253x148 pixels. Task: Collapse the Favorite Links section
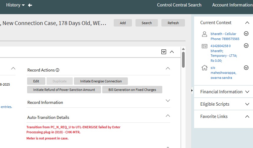247,117
